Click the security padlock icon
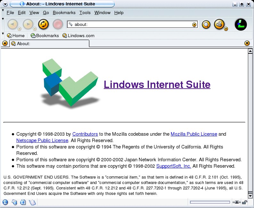Viewport: 254px width, 208px height. tap(245, 202)
